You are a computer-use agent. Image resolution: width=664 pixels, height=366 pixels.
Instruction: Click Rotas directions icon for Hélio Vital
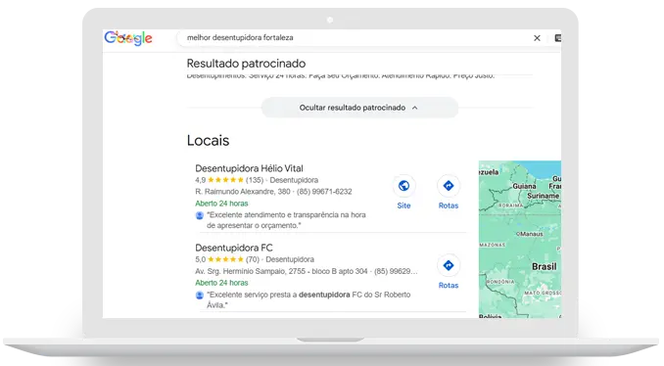[x=448, y=186]
